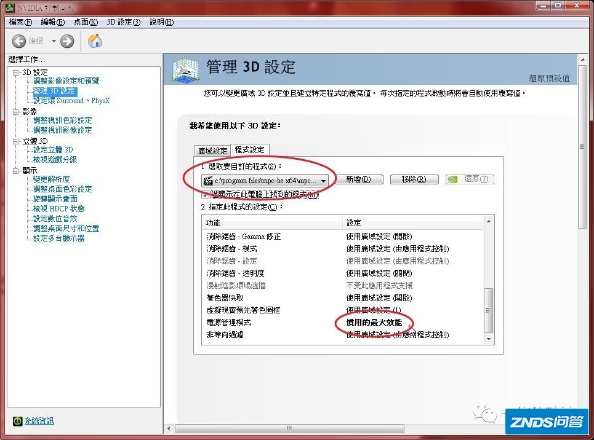
Task: Open 調整桌面尺寸和位置 in the tree
Action: 66,229
